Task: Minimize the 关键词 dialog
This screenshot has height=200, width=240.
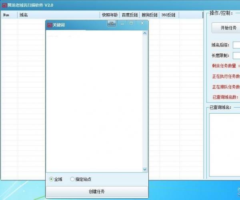Action: (x=122, y=24)
